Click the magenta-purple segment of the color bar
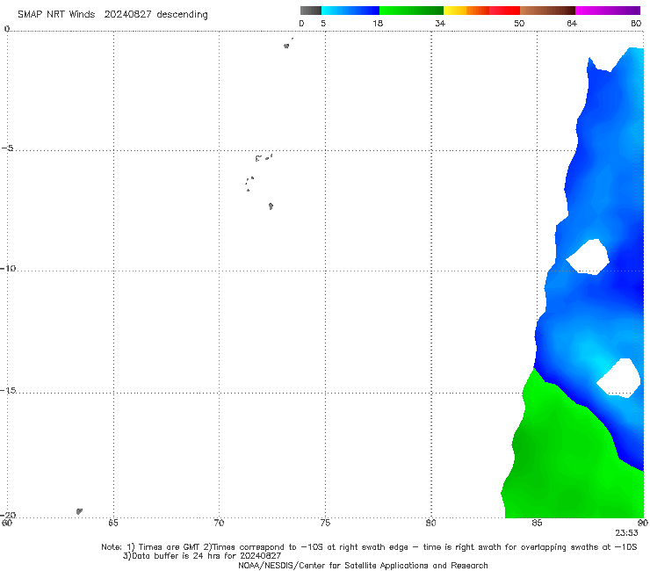650x571 pixels. point(608,11)
